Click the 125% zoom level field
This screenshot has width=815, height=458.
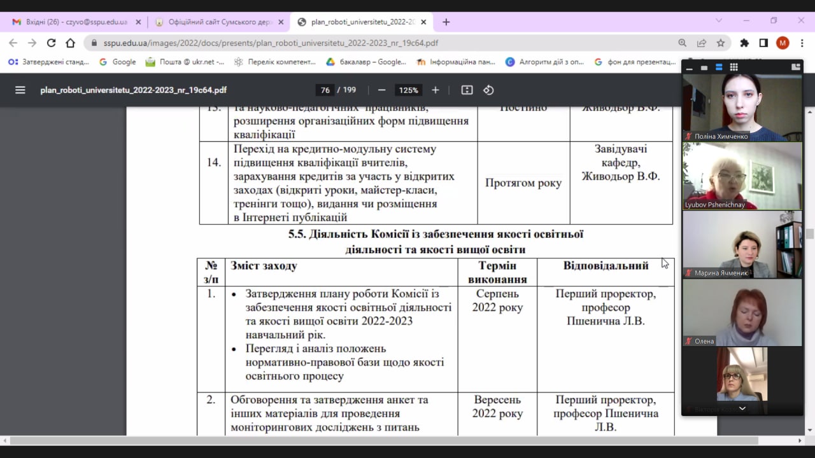point(408,90)
